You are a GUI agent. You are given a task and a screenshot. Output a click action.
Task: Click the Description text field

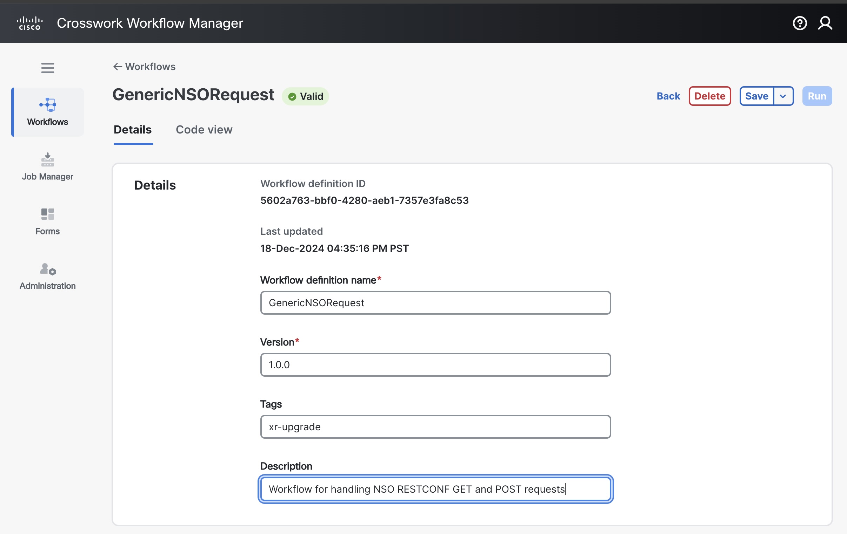(x=435, y=489)
